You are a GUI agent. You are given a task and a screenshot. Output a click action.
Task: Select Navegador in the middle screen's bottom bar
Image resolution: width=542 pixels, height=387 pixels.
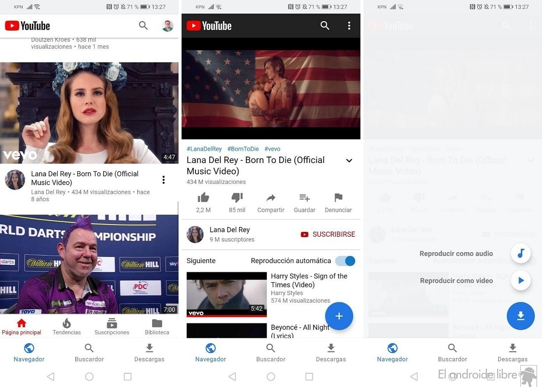click(210, 353)
